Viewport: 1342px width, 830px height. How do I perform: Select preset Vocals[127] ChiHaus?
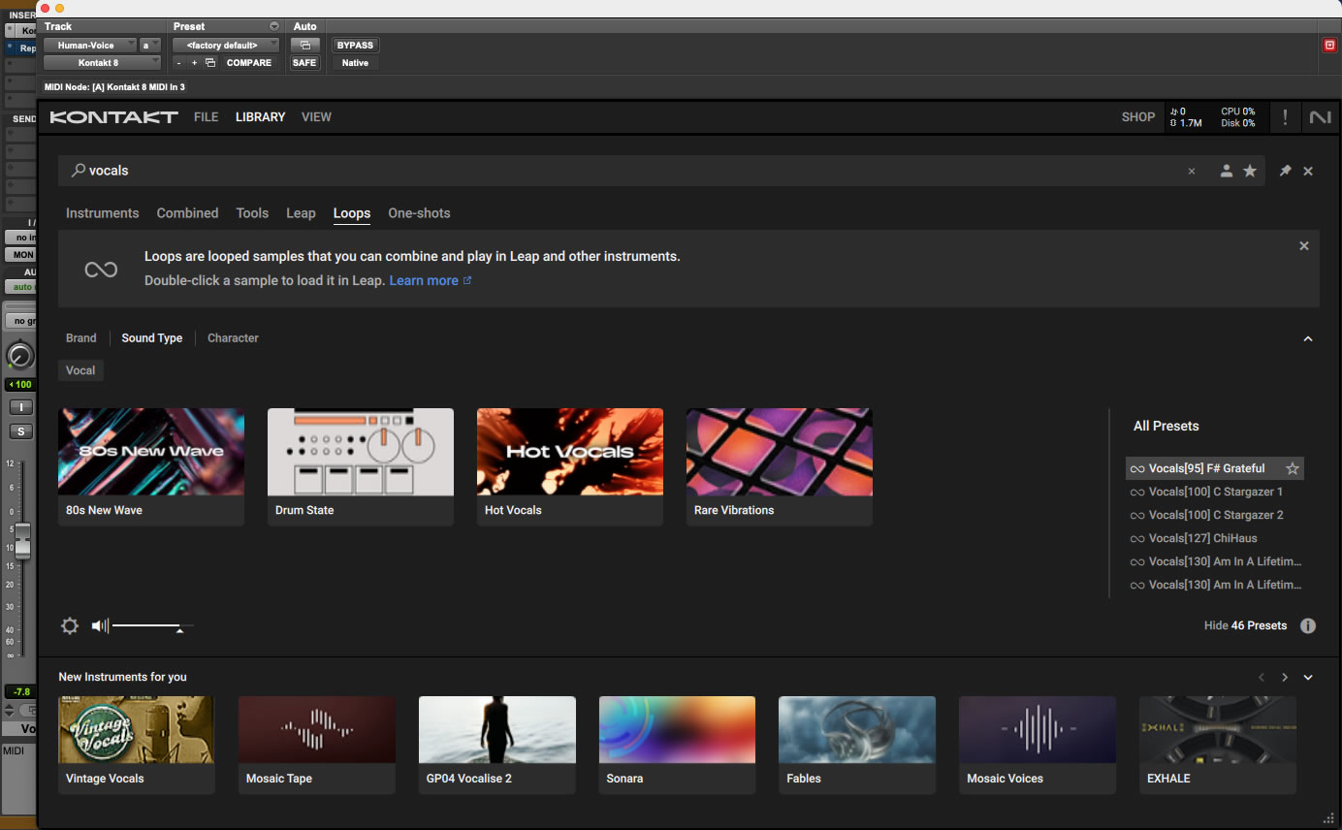click(x=1215, y=538)
